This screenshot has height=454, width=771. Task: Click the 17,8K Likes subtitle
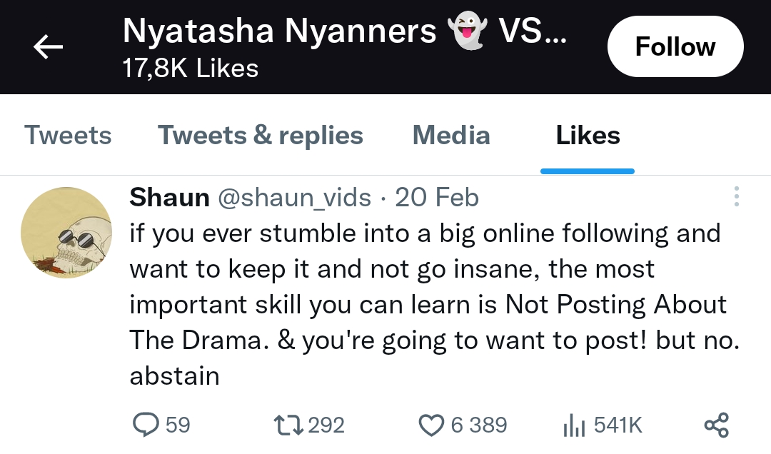pyautogui.click(x=191, y=69)
